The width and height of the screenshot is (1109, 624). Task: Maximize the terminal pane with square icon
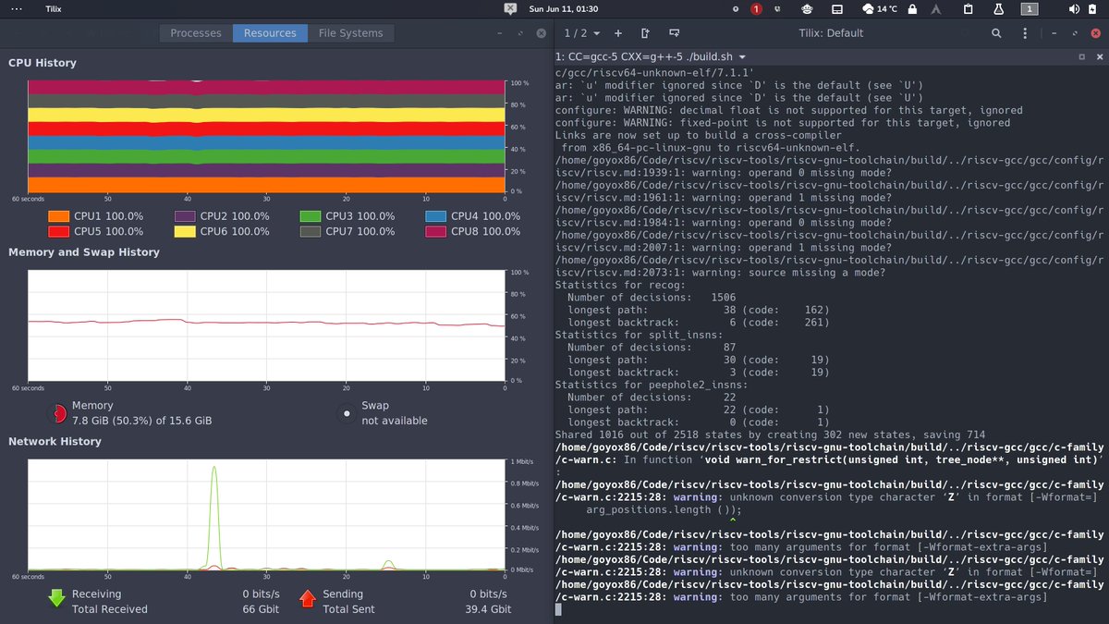click(1083, 56)
